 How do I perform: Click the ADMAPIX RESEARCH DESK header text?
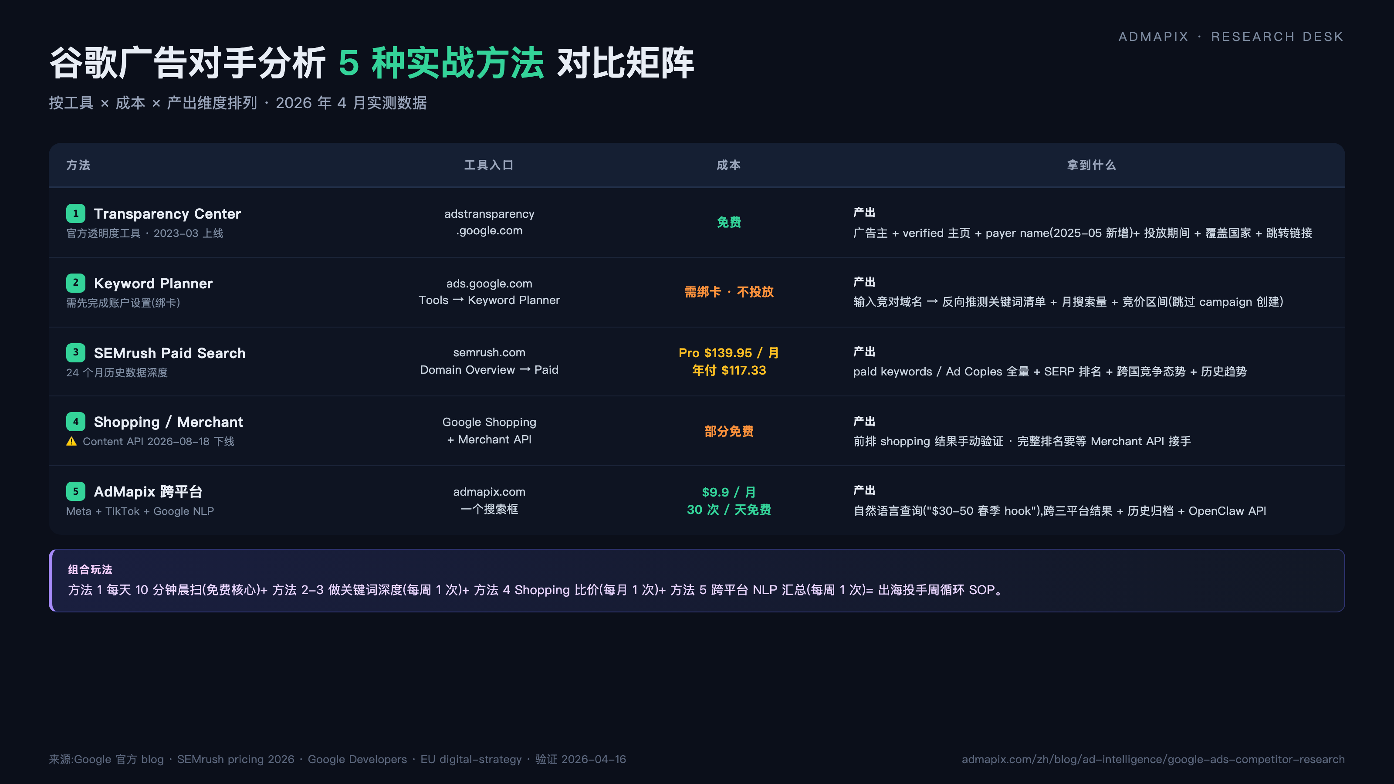click(1231, 37)
